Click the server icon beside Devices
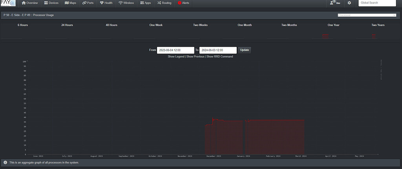The height and width of the screenshot is (169, 402). 46,3
